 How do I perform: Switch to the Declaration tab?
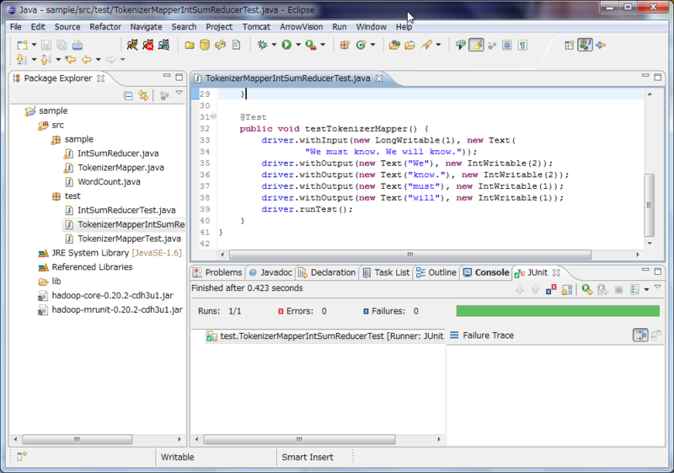pyautogui.click(x=327, y=272)
